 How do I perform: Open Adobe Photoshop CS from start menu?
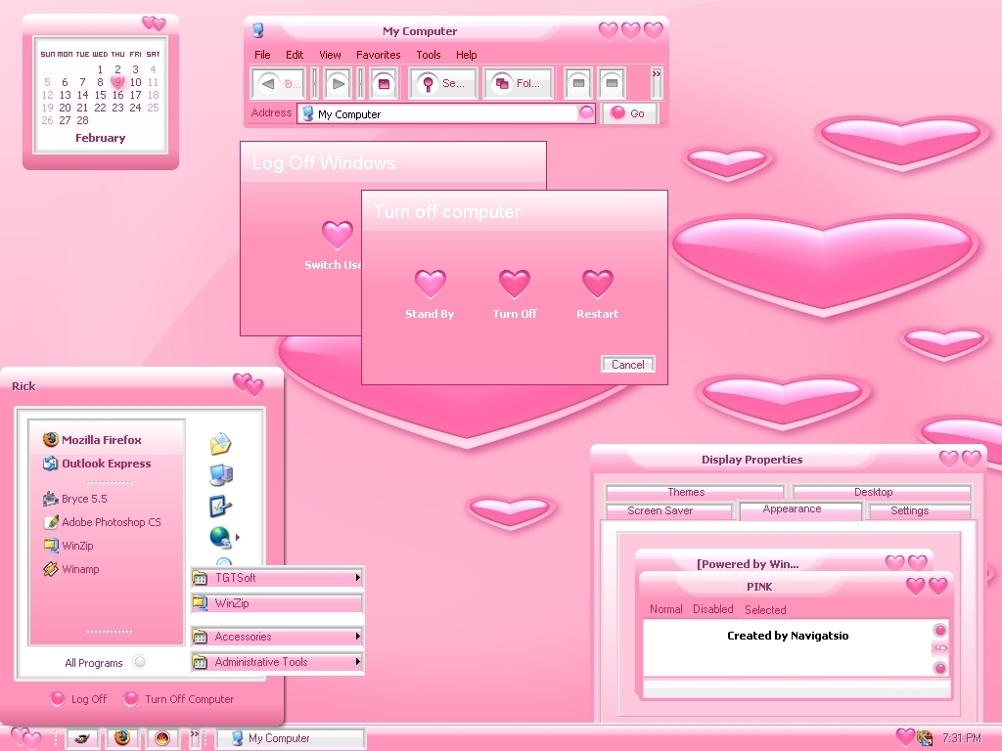coord(111,522)
